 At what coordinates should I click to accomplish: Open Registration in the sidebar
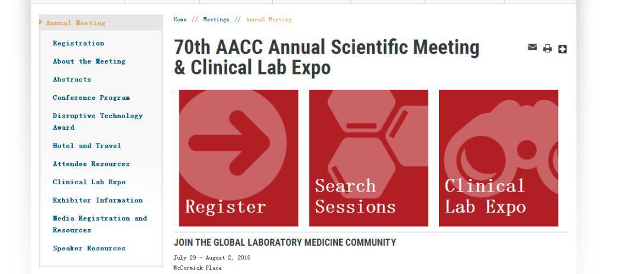click(x=78, y=43)
